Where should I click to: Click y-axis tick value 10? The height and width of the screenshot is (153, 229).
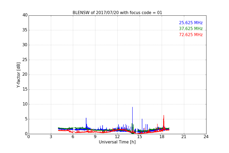25,104
